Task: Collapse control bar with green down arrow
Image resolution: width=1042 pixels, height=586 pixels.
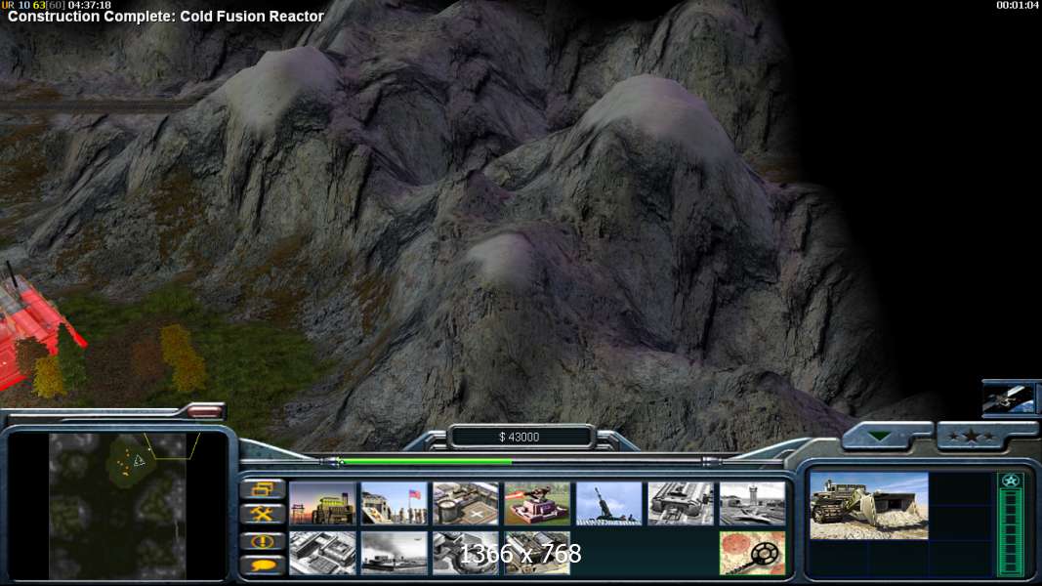Action: click(x=881, y=437)
